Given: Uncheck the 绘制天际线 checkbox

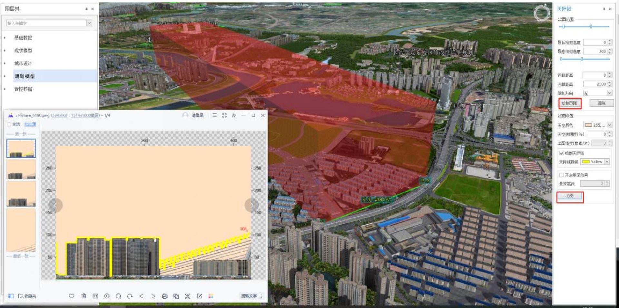Looking at the screenshot, I should (562, 153).
